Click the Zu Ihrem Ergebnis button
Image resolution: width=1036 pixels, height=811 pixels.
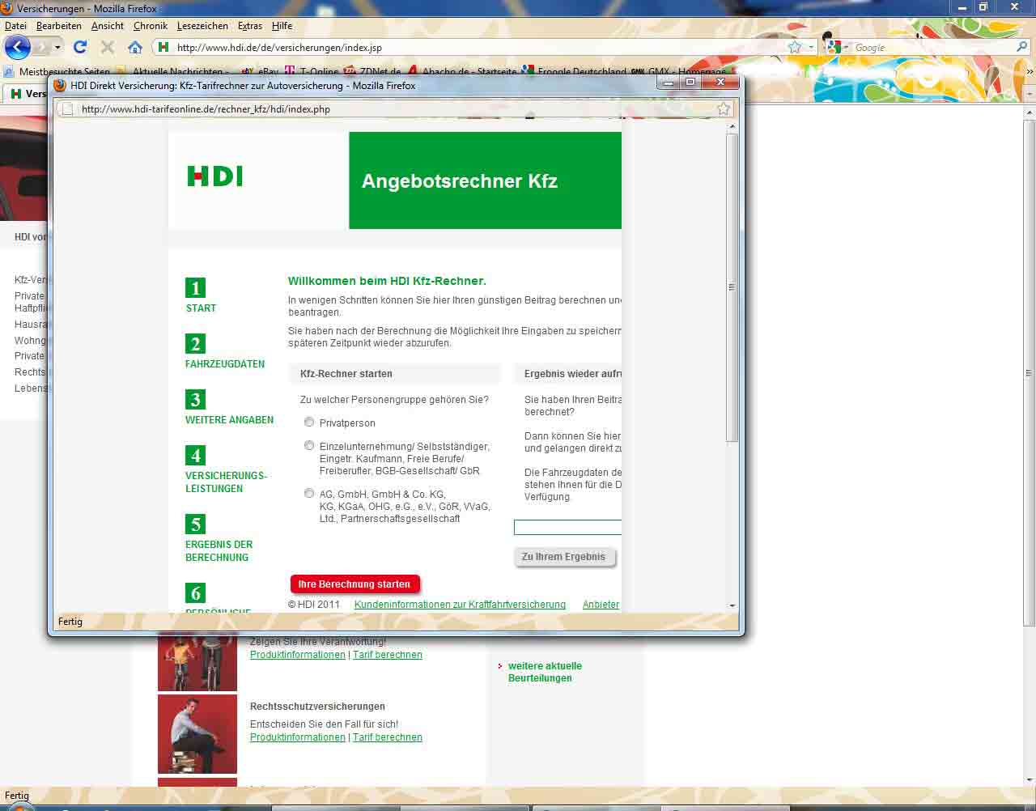click(564, 557)
